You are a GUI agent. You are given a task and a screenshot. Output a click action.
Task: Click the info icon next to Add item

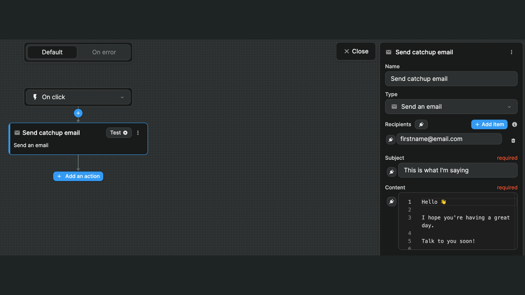(x=514, y=124)
